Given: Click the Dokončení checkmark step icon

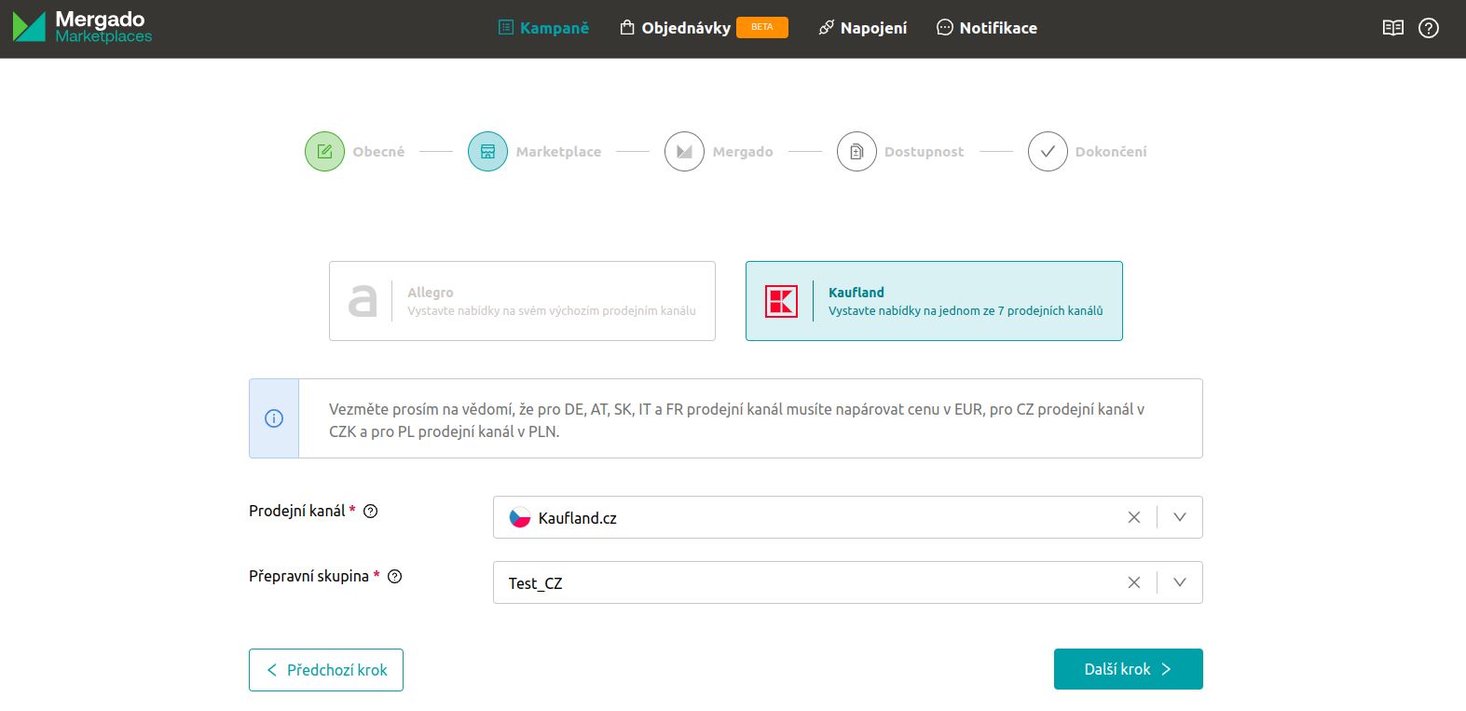Looking at the screenshot, I should pos(1048,152).
